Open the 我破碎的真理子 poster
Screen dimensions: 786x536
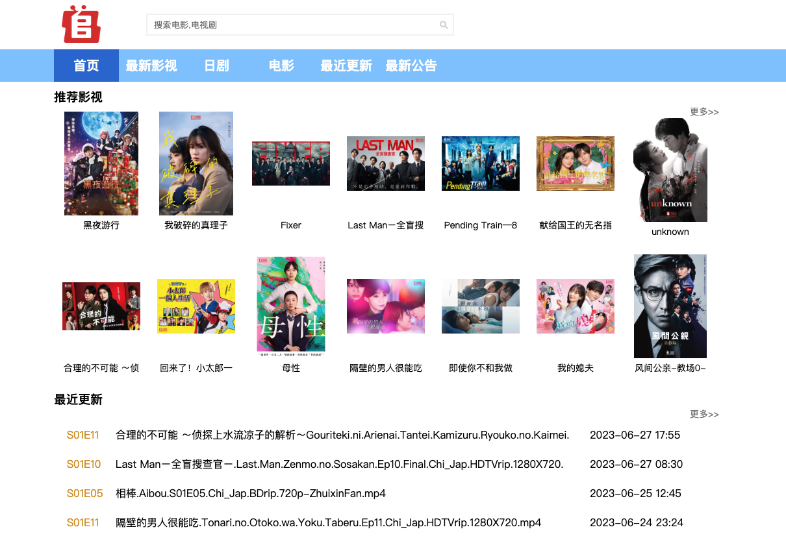point(196,164)
